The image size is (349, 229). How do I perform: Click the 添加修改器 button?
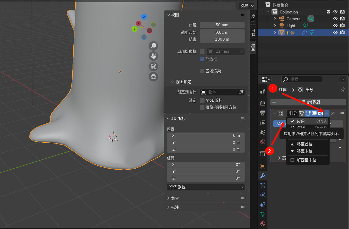tap(308, 102)
